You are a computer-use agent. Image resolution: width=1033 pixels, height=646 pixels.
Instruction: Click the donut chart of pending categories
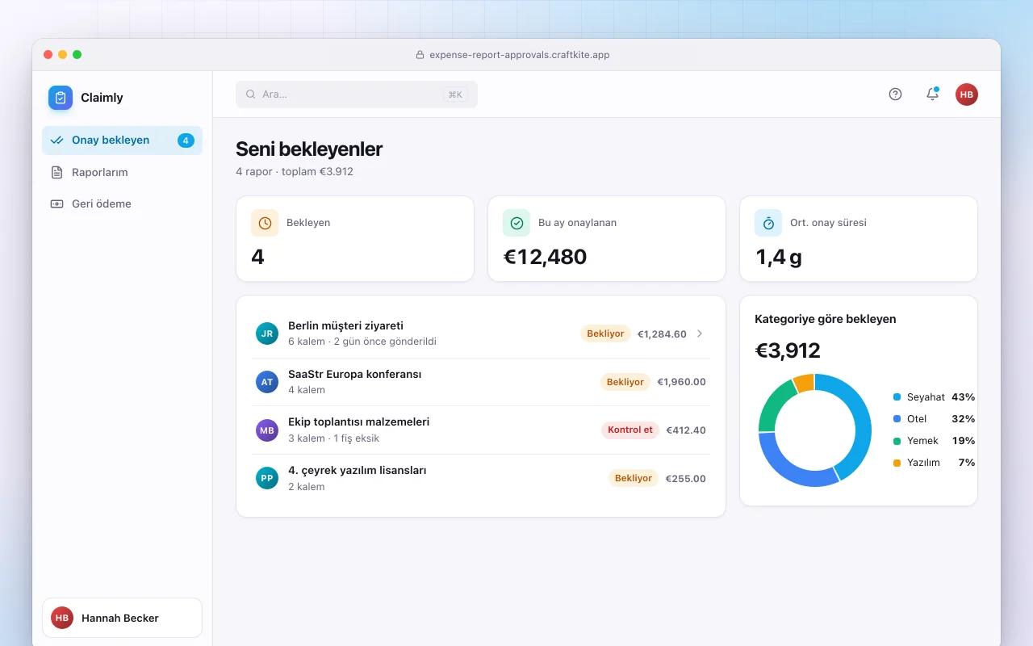click(x=815, y=430)
